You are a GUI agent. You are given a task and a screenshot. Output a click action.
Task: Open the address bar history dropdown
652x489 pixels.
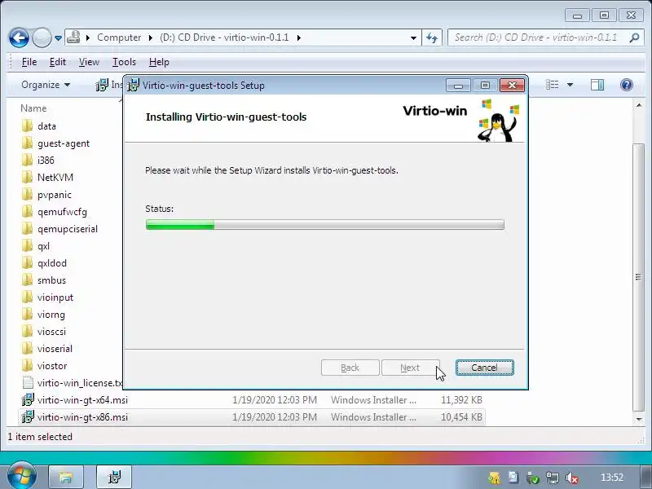pos(413,37)
